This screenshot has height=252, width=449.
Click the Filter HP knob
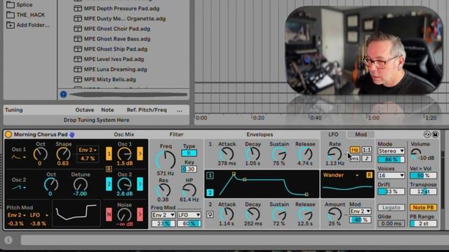pyautogui.click(x=189, y=190)
